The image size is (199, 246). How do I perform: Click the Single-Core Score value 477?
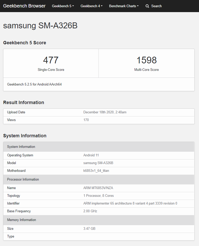point(51,60)
